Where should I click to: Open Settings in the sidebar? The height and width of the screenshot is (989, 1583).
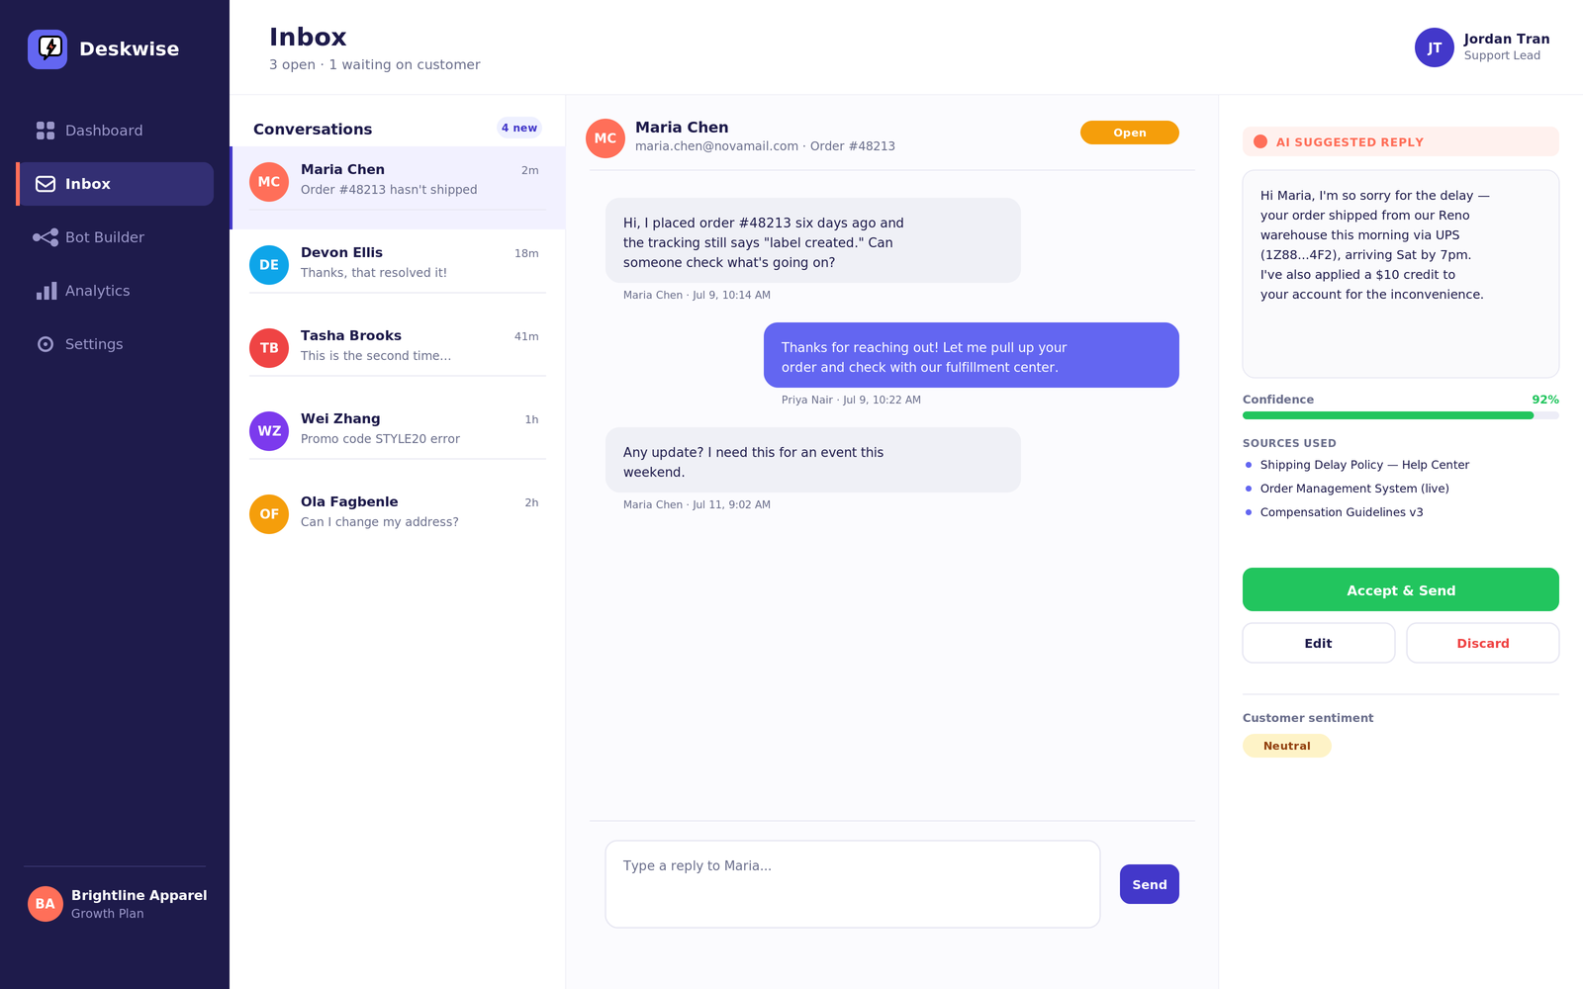click(115, 344)
